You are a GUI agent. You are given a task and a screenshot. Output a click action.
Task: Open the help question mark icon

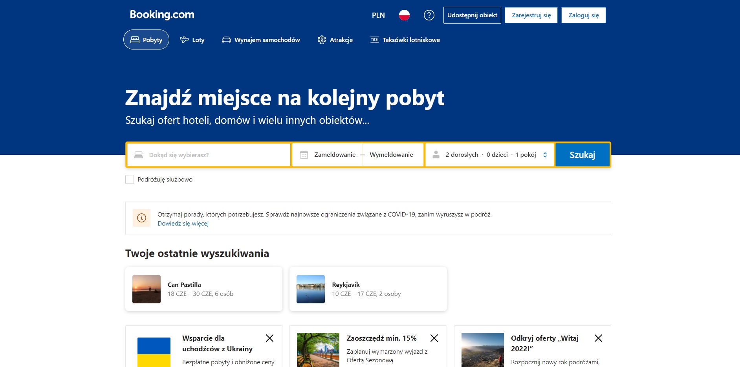pyautogui.click(x=429, y=15)
